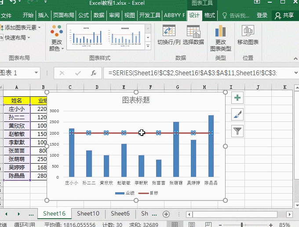Switch to Page Layout view in status bar

191,225
